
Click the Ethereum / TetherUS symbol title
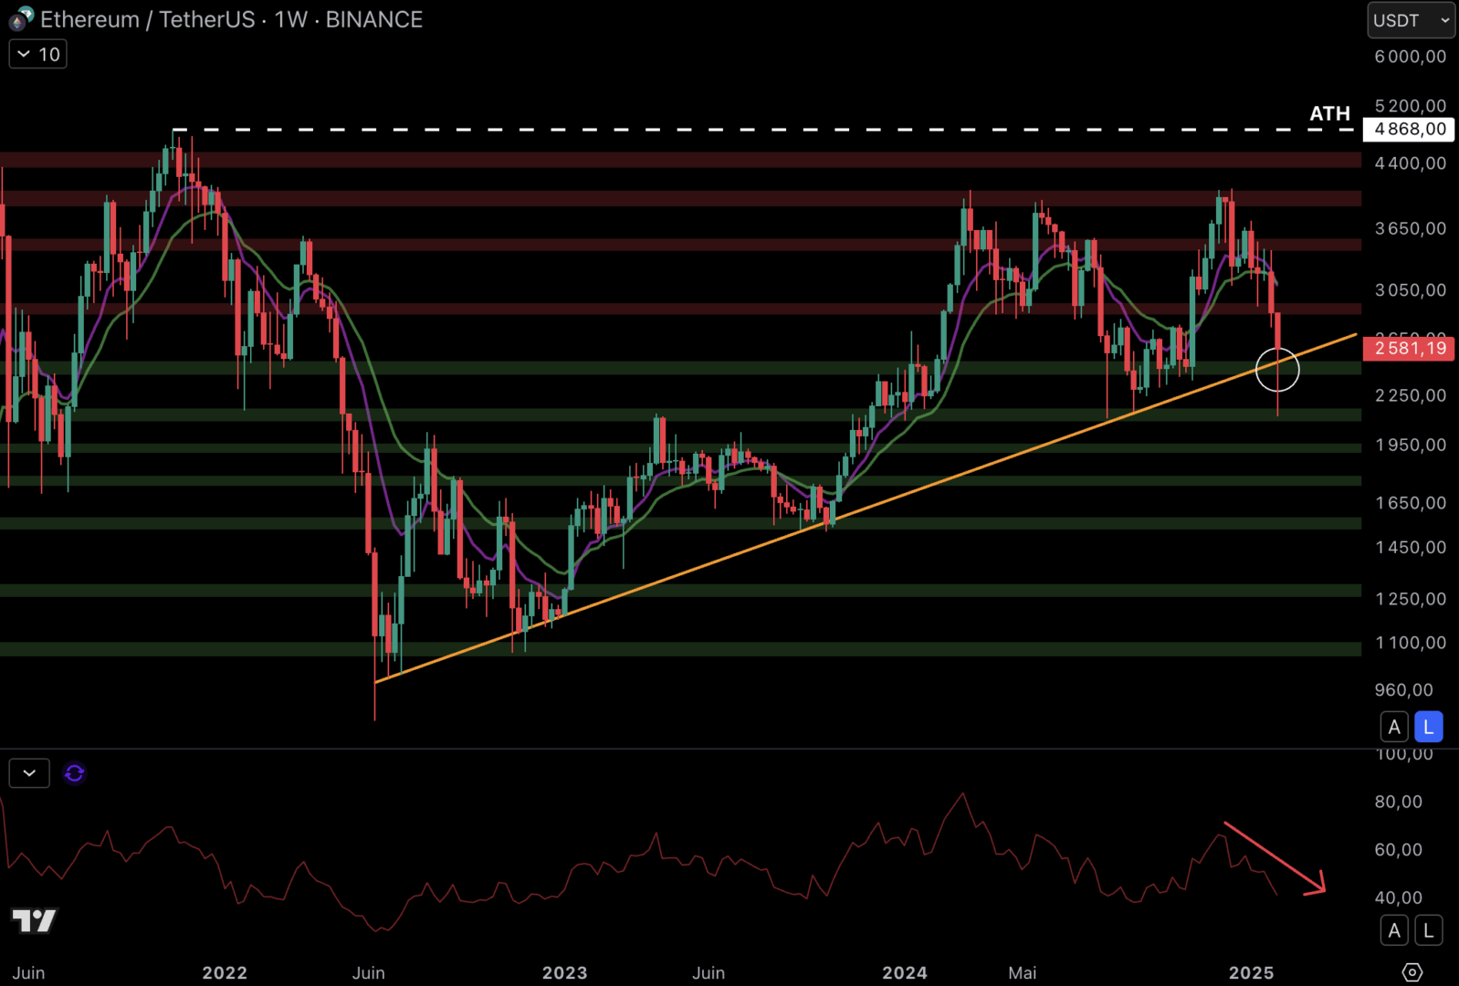tap(148, 19)
